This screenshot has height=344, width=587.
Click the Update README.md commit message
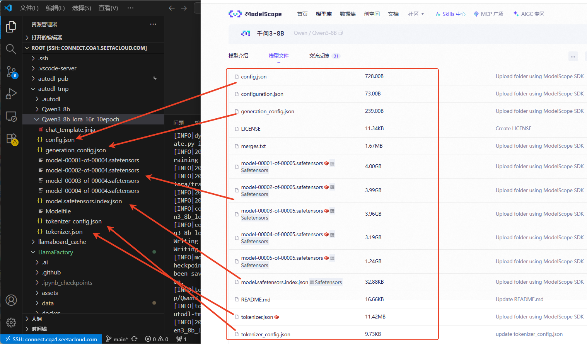519,299
